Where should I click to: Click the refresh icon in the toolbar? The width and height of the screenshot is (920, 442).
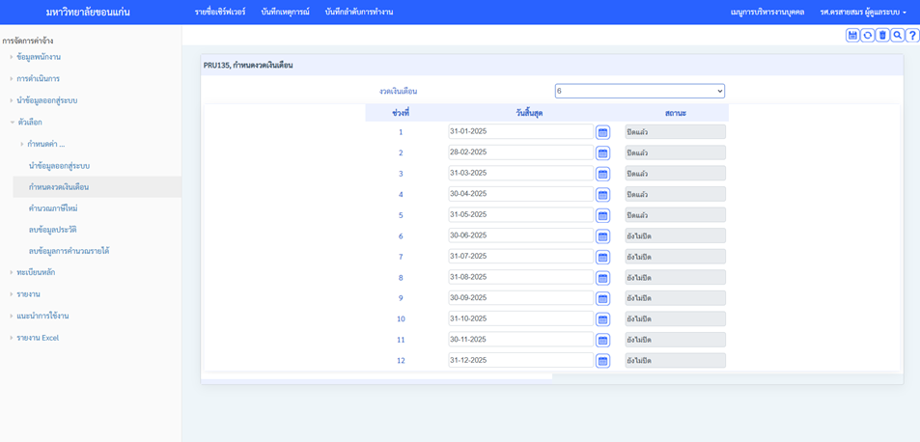867,36
